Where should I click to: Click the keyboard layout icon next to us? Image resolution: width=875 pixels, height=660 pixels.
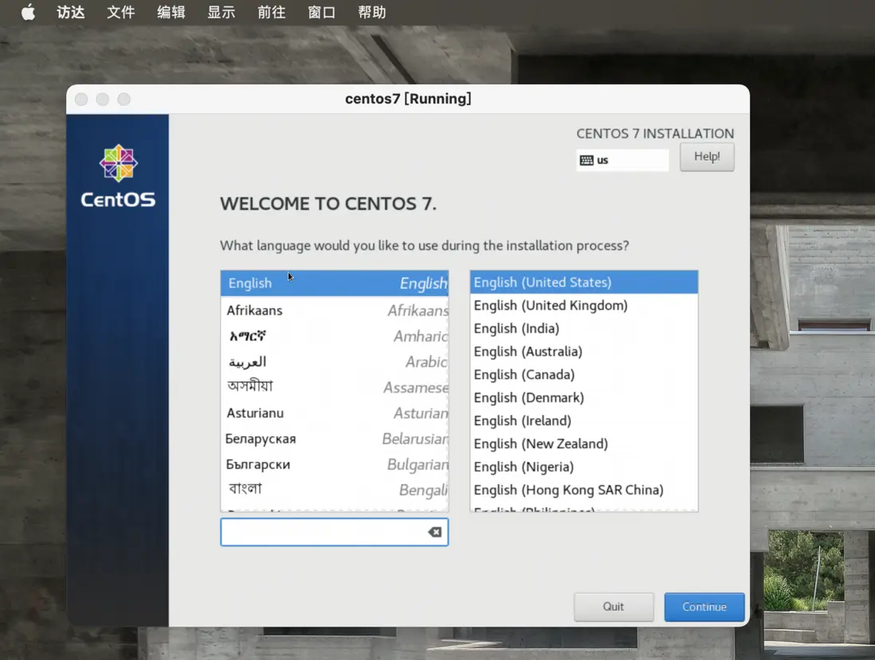587,161
